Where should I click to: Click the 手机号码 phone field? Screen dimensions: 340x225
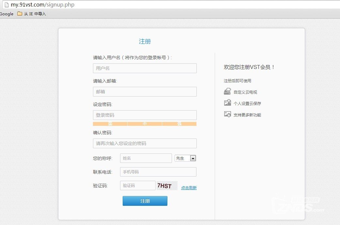(x=158, y=172)
